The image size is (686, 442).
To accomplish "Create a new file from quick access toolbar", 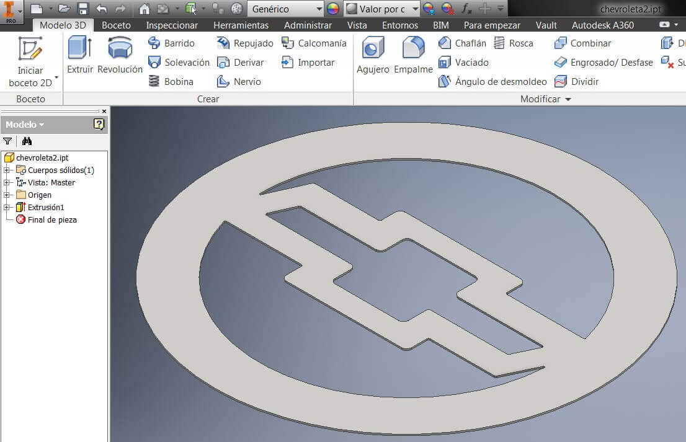I will [37, 8].
